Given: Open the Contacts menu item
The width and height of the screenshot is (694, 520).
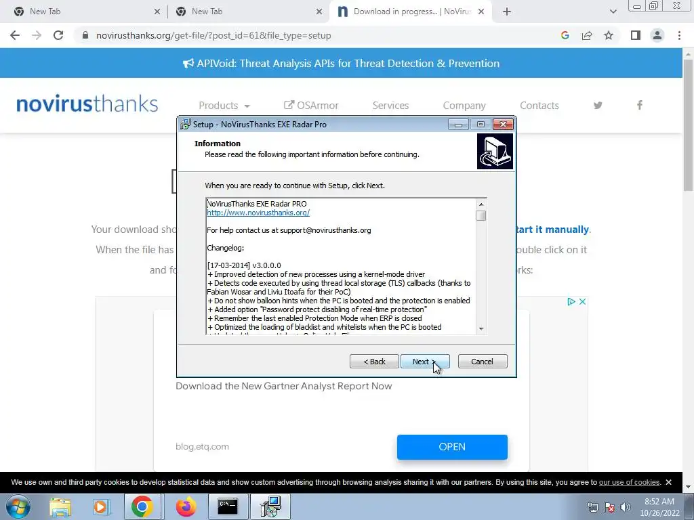Looking at the screenshot, I should pyautogui.click(x=539, y=105).
